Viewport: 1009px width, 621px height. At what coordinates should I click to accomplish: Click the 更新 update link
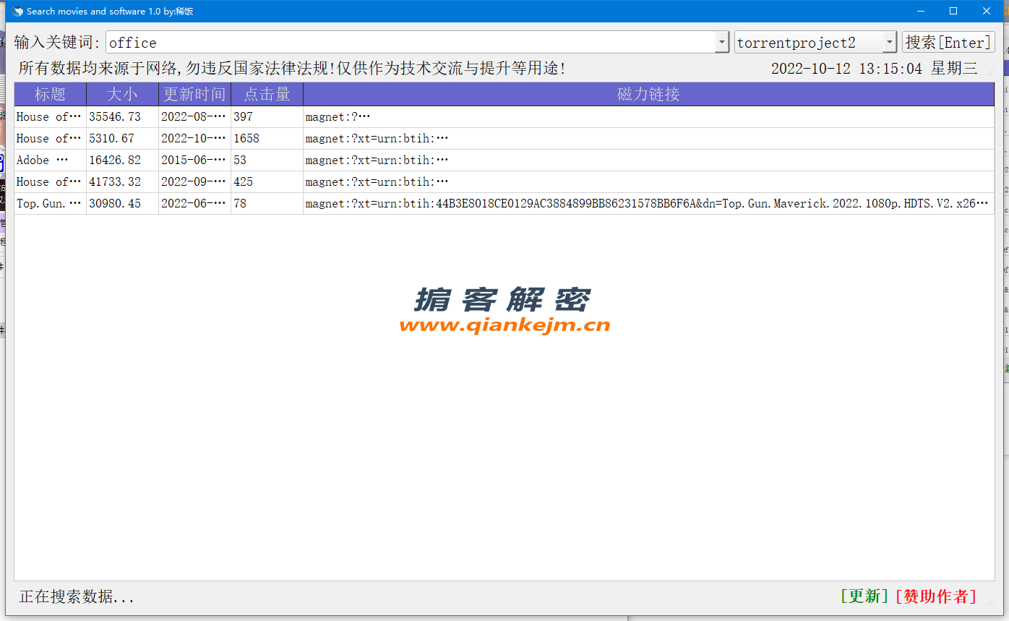(864, 596)
